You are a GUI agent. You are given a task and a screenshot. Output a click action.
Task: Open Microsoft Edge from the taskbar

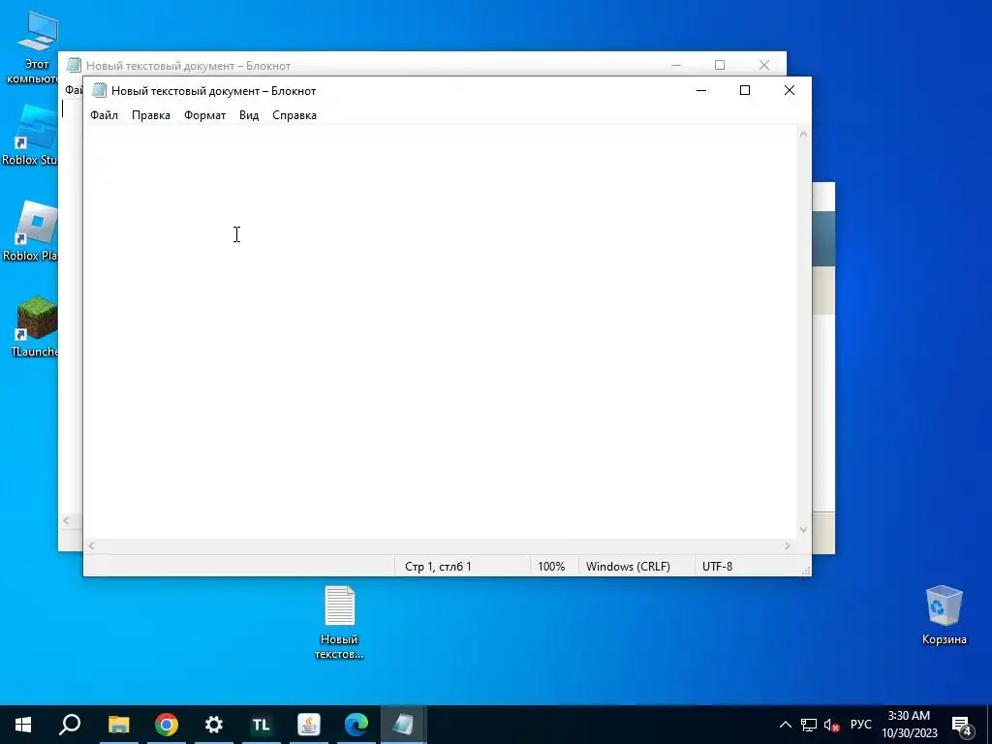coord(356,725)
